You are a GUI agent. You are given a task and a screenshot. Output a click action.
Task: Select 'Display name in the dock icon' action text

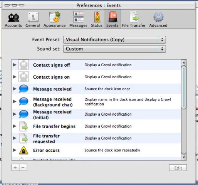(x=128, y=102)
